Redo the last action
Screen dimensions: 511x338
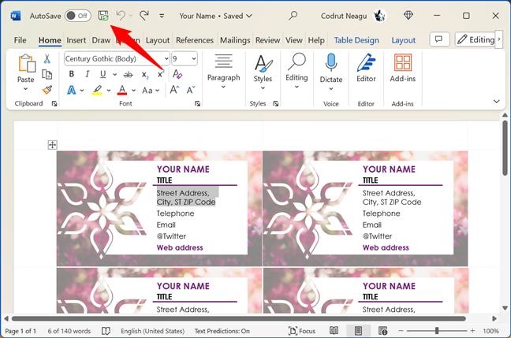[x=144, y=15]
